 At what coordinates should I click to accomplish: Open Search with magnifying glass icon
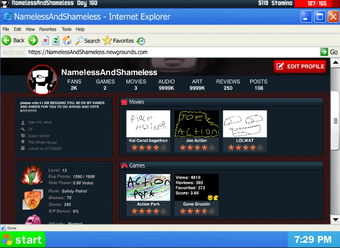(88, 40)
